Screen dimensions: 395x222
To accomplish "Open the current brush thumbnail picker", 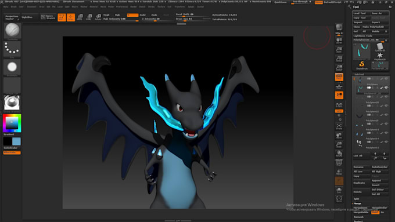I will click(x=12, y=31).
